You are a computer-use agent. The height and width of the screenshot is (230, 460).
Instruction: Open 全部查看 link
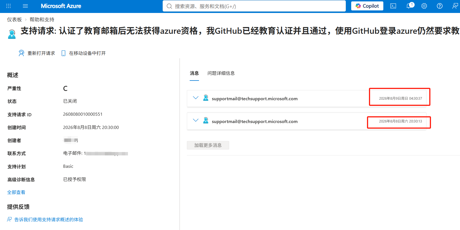click(x=16, y=192)
